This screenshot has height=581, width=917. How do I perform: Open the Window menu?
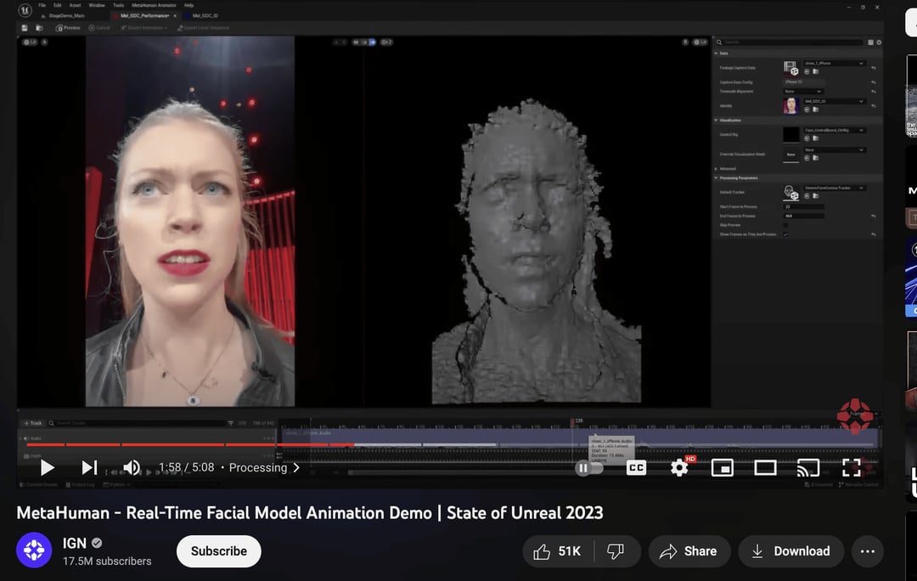pos(97,5)
